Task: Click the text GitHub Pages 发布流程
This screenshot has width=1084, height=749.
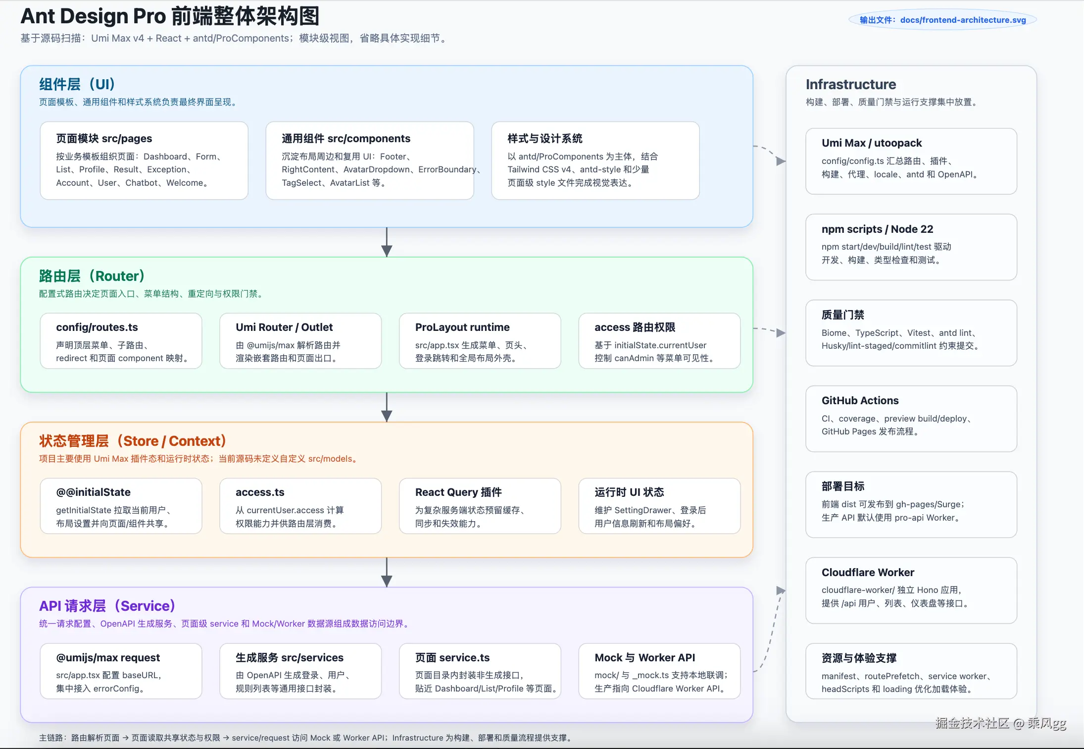Action: pyautogui.click(x=871, y=431)
